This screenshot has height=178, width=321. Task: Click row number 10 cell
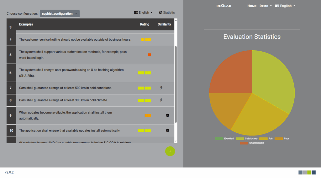(x=11, y=130)
